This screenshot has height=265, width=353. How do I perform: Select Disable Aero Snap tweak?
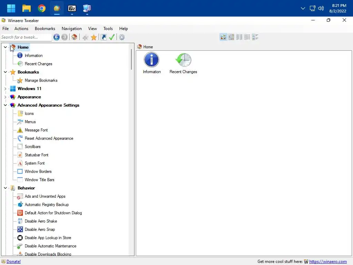pos(40,229)
